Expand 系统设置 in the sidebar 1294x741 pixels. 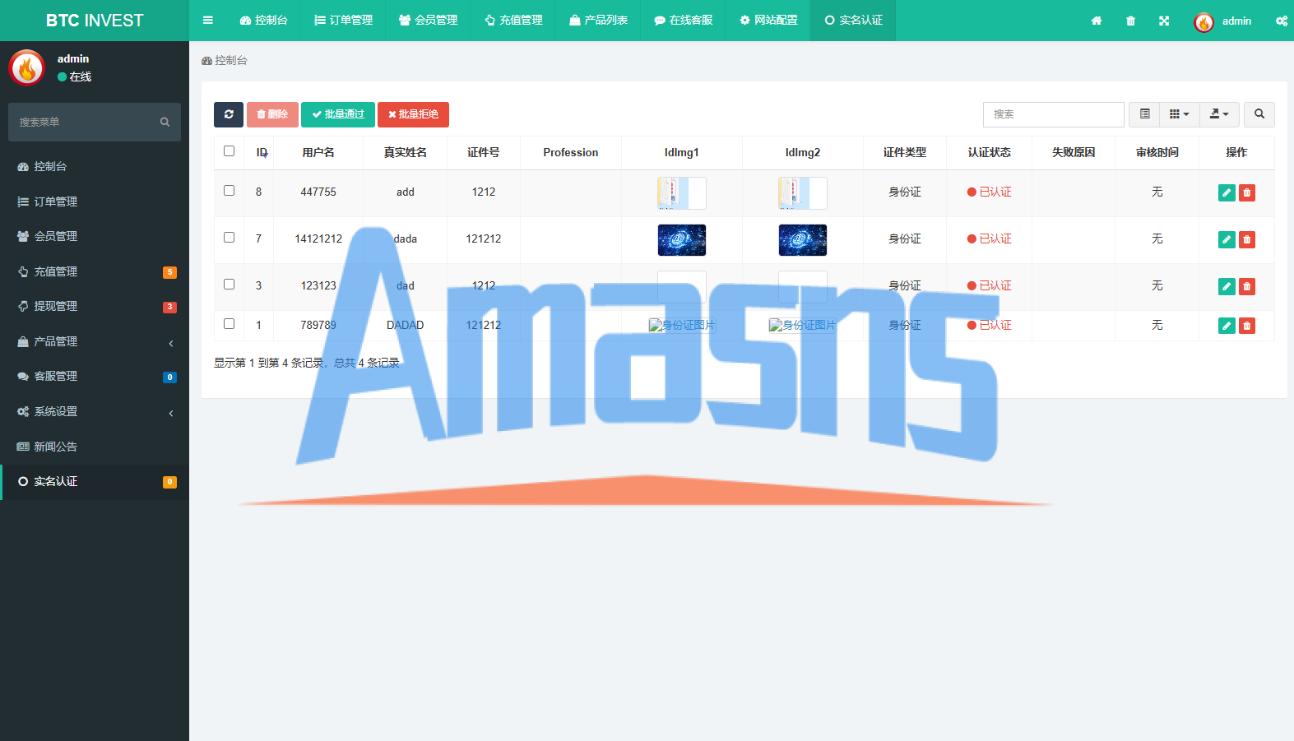pos(95,411)
